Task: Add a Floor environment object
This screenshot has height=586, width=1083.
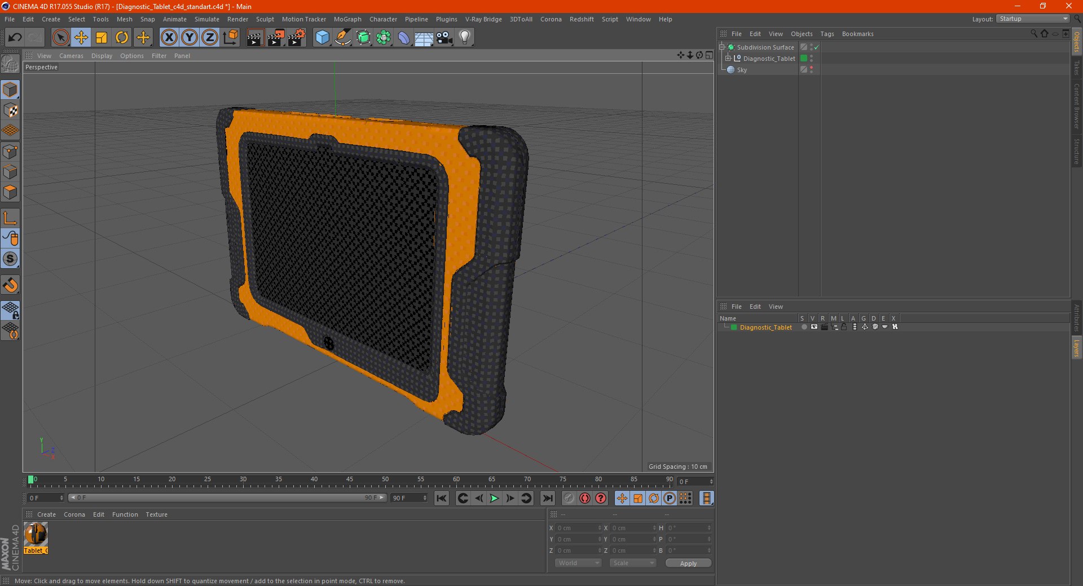Action: pos(424,38)
